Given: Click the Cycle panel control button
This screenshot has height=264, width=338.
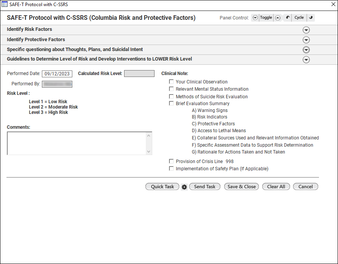Looking at the screenshot, I should [299, 18].
